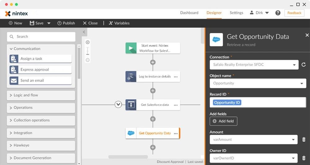310x165 pixels.
Task: Add action below Get Opportunity Data
Action: click(x=153, y=147)
